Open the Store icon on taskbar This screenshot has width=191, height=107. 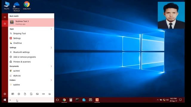pyautogui.click(x=84, y=100)
